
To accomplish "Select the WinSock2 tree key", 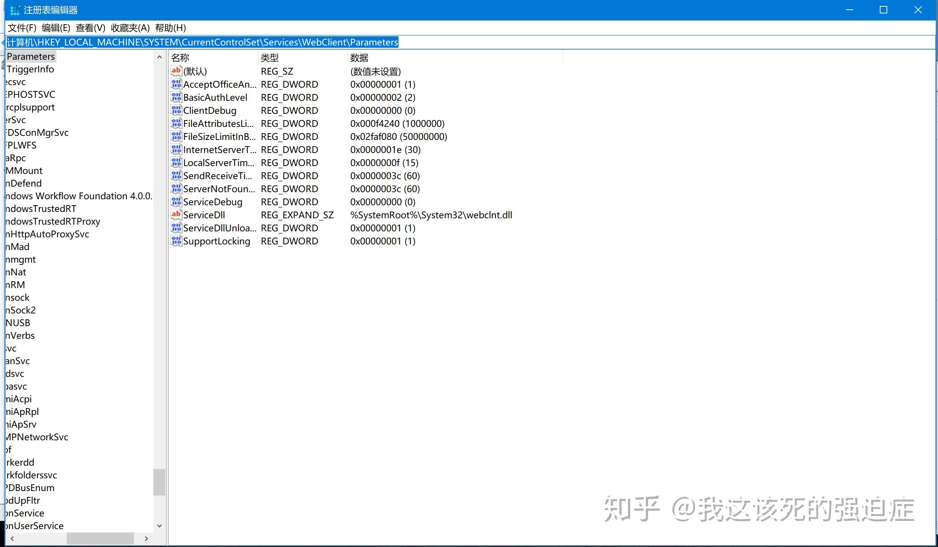I will coord(21,310).
